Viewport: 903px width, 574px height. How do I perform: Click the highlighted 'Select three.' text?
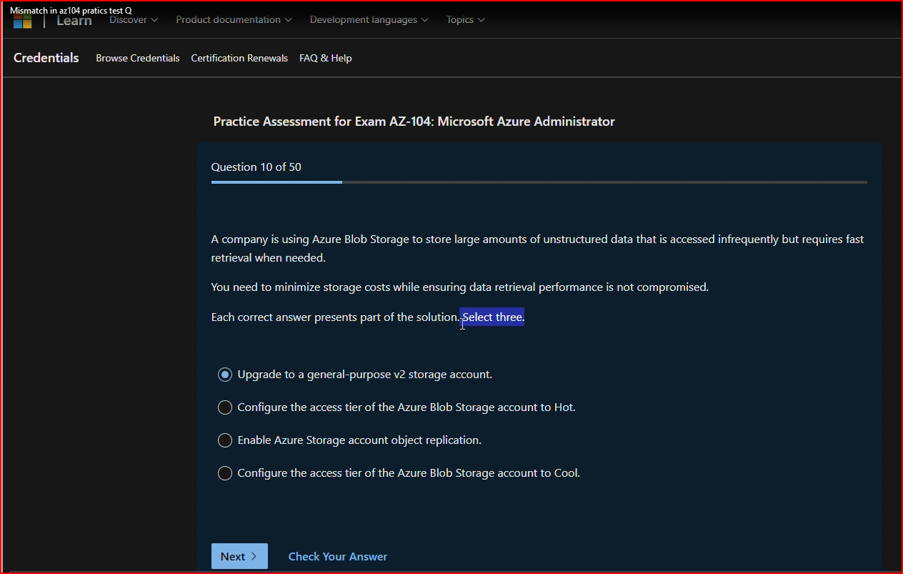(492, 317)
